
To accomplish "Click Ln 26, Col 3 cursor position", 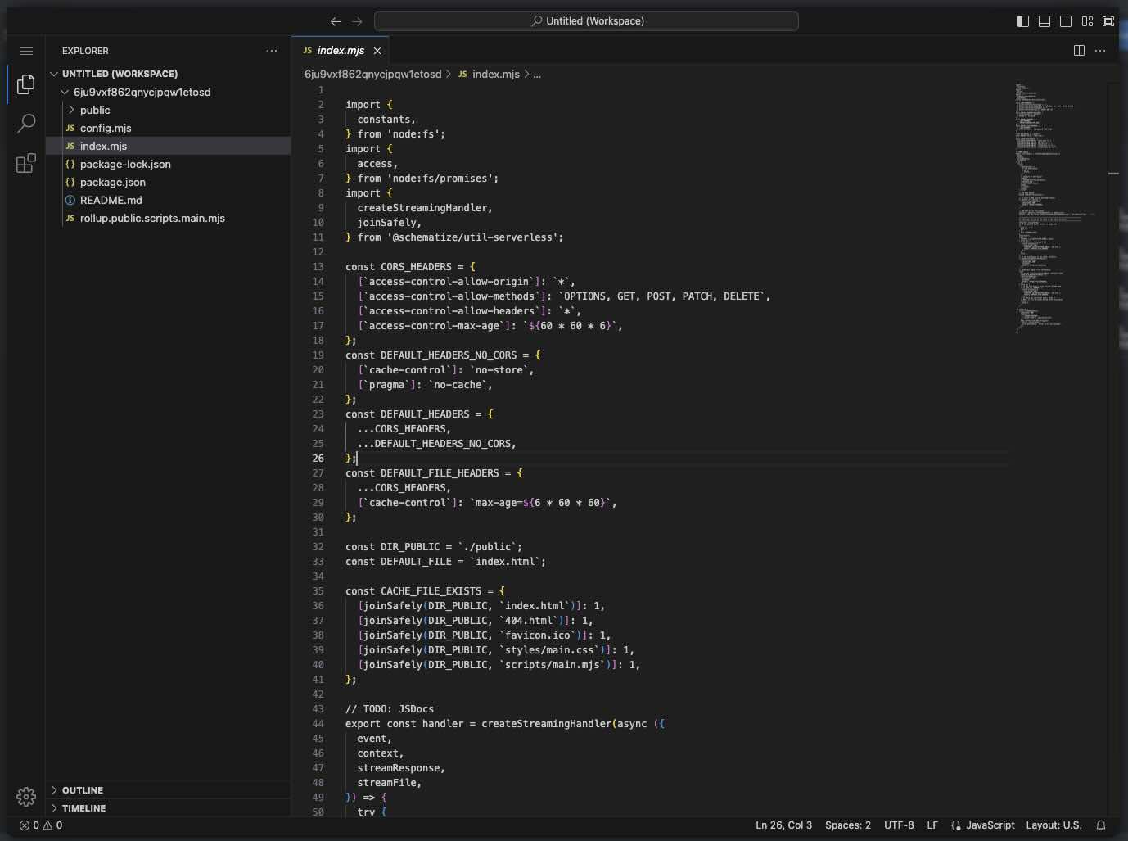I will click(783, 825).
